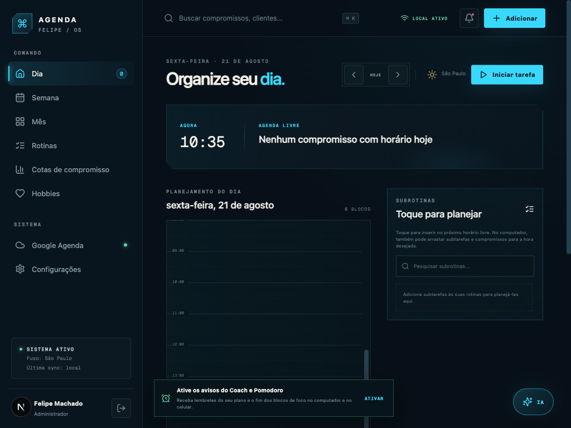The width and height of the screenshot is (571, 428).
Task: Click the Subrotinas checklist icon
Action: pos(530,209)
